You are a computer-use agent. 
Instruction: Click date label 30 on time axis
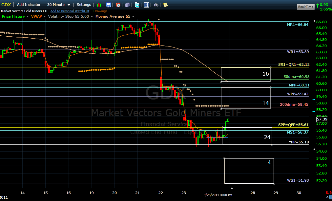point(299,193)
